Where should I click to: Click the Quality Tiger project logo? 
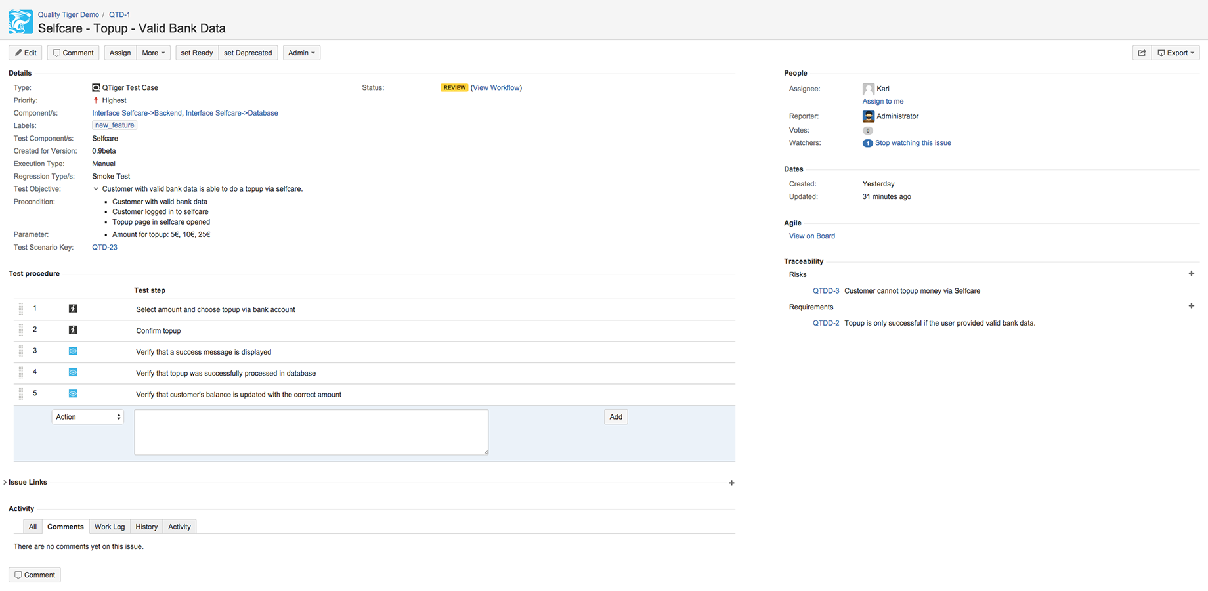point(20,22)
